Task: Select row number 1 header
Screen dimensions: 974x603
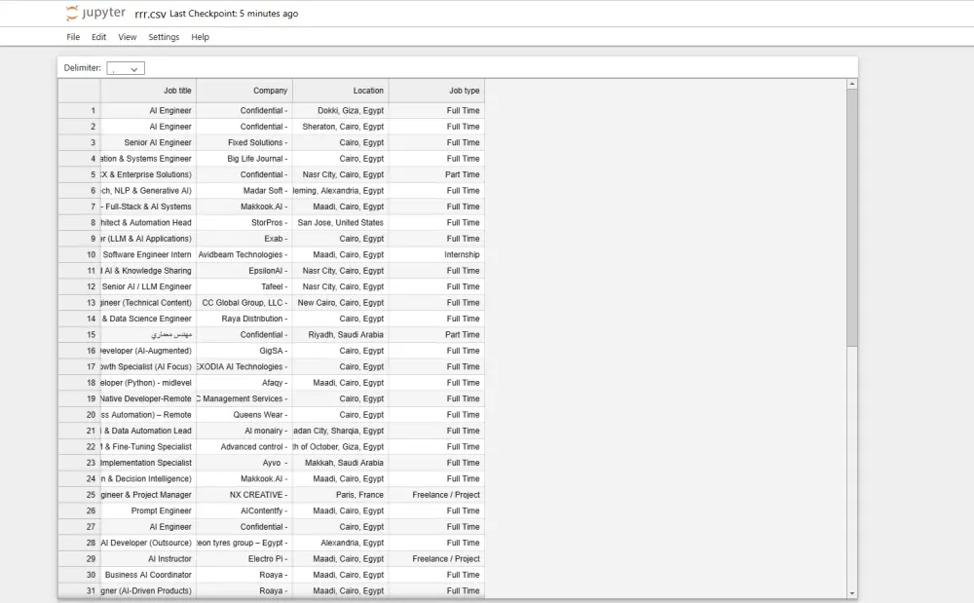Action: [x=80, y=110]
